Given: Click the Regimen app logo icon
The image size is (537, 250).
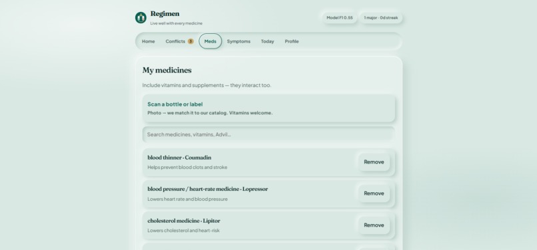Looking at the screenshot, I should coord(141,17).
